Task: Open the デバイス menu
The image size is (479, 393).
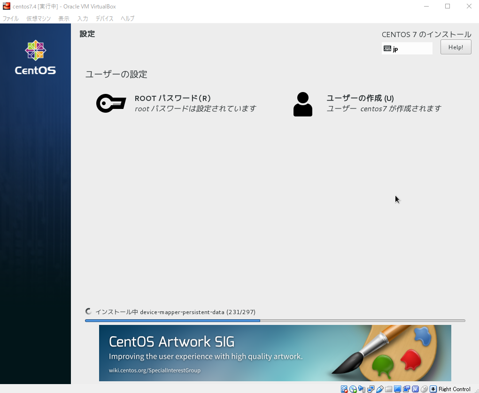Action: pos(104,19)
